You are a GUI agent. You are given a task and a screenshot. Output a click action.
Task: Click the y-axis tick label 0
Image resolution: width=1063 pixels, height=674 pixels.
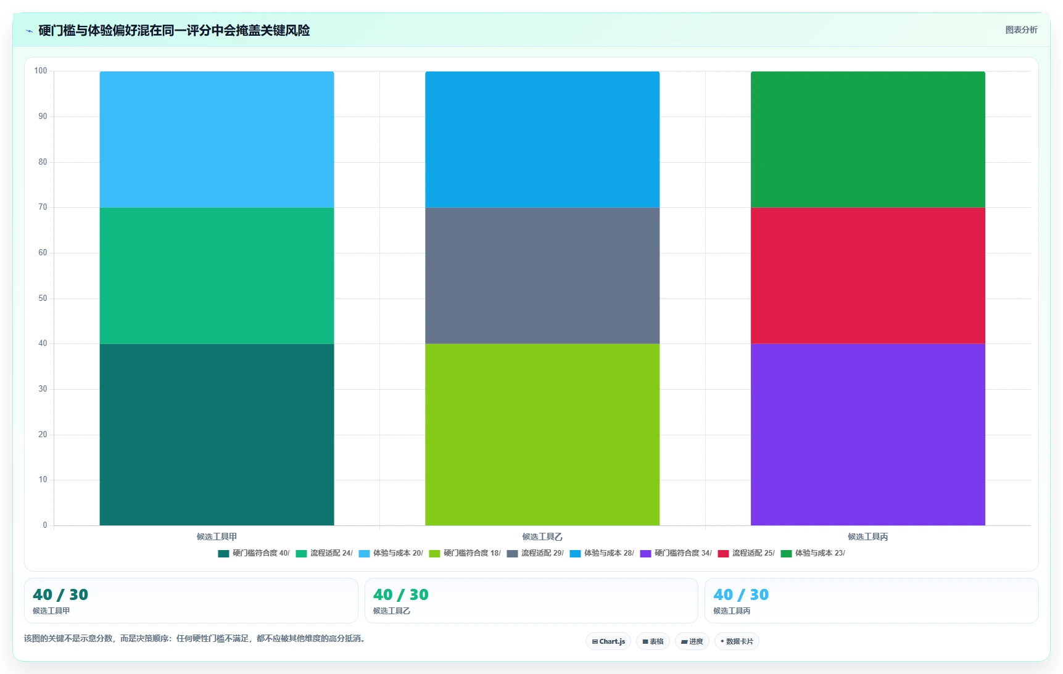(x=45, y=525)
